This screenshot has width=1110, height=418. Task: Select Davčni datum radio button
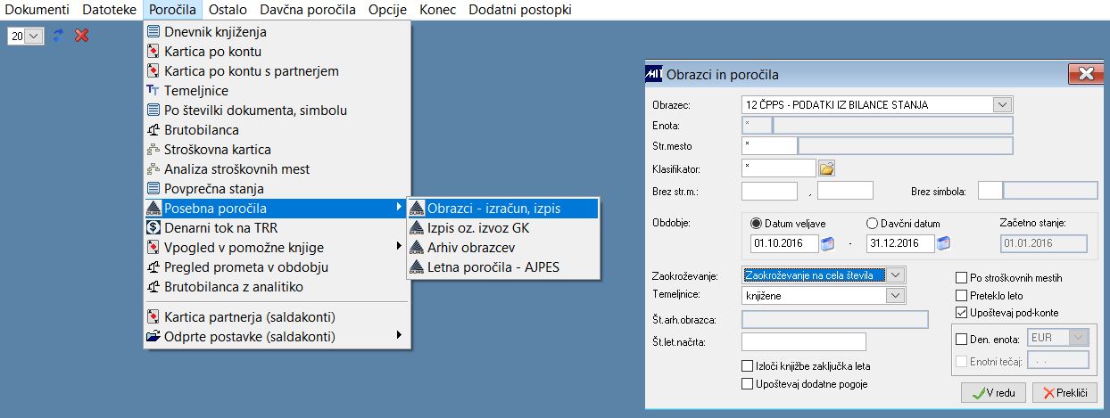coord(873,224)
